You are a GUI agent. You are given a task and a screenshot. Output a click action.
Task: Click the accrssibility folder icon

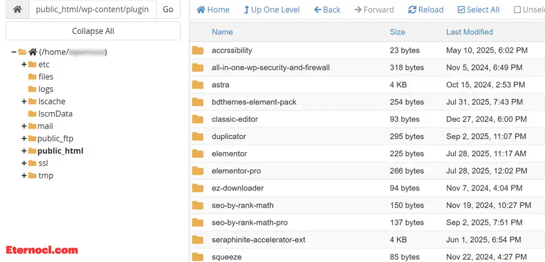point(198,50)
